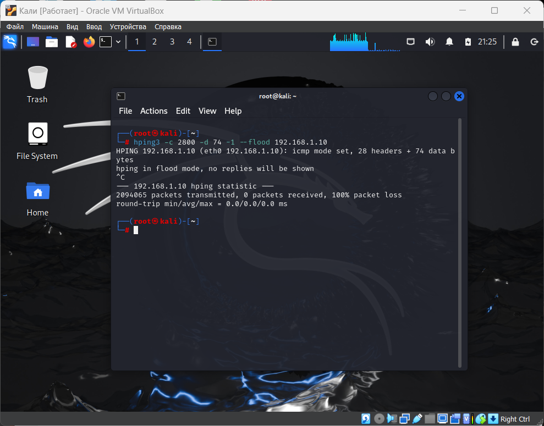Click VirtualBox recording status icon

[455, 419]
